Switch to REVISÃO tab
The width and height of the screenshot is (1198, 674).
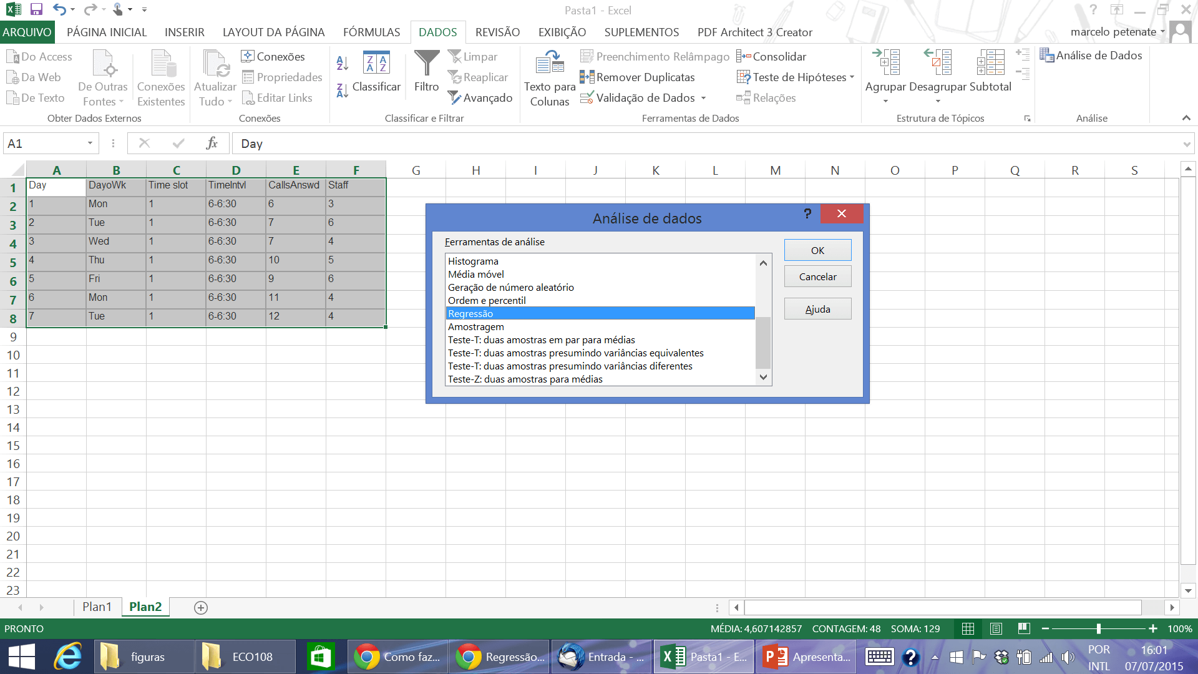[497, 32]
